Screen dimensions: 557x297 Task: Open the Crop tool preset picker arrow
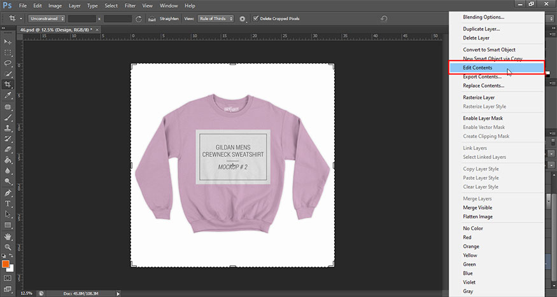coord(21,19)
